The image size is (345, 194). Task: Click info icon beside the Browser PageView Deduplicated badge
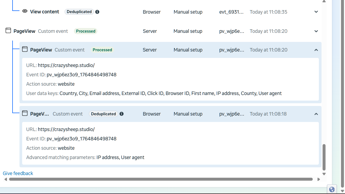click(x=122, y=114)
